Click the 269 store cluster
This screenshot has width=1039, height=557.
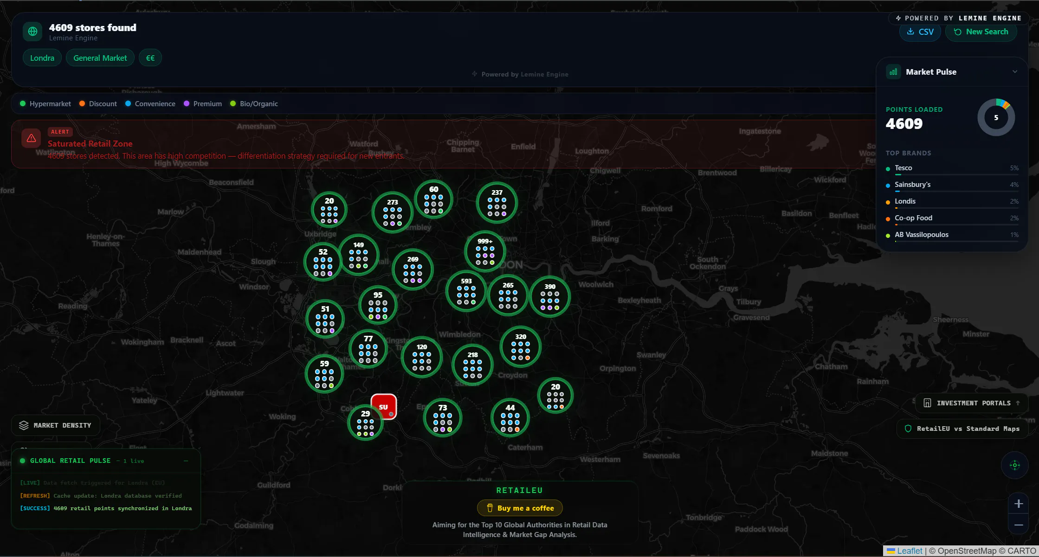(413, 269)
